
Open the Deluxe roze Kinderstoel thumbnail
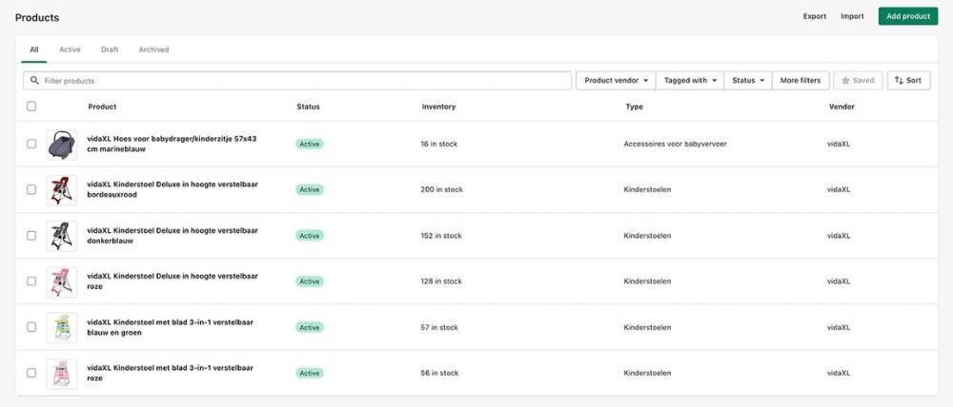[x=61, y=281]
